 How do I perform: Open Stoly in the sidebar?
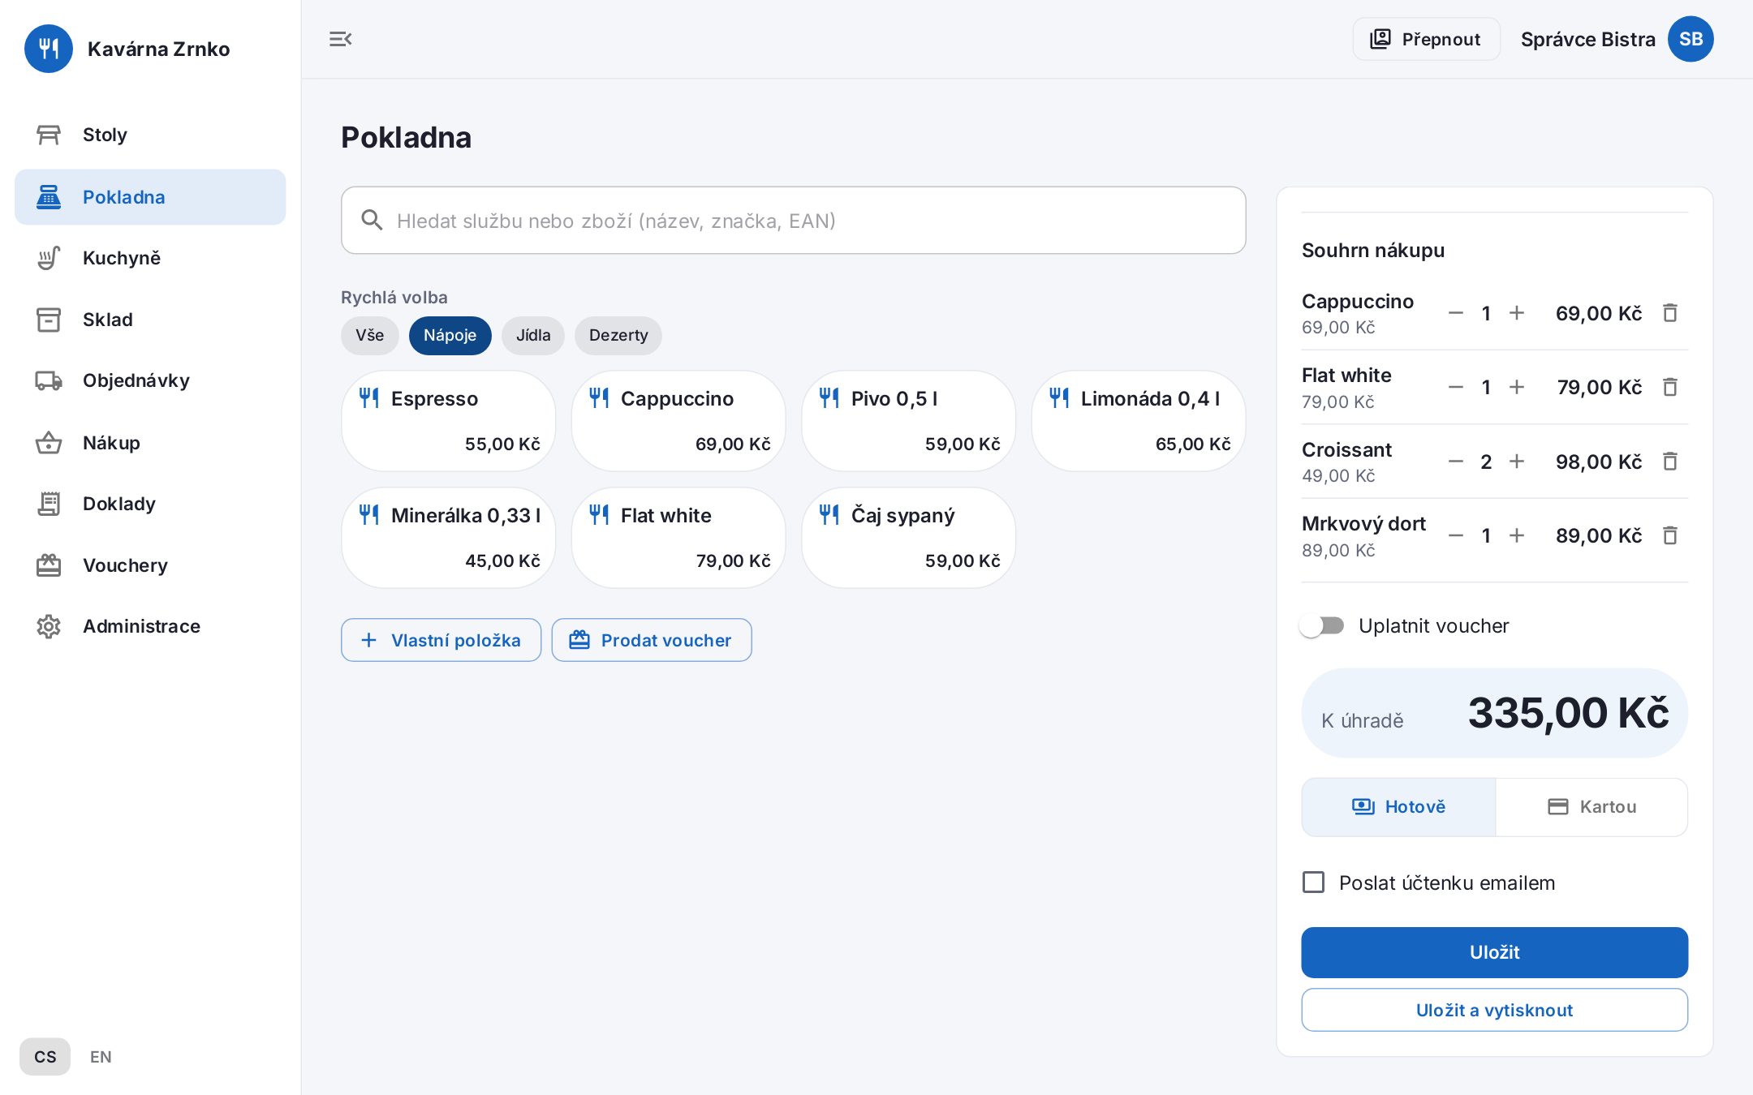[x=150, y=135]
